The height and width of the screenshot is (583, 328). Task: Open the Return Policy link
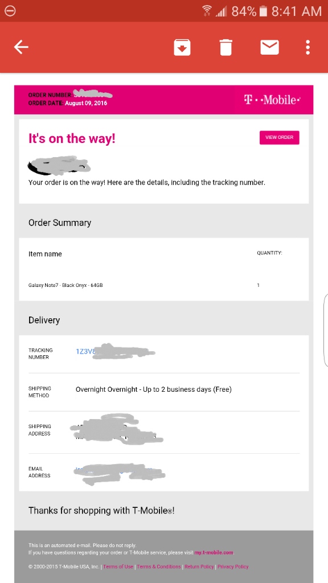point(199,566)
